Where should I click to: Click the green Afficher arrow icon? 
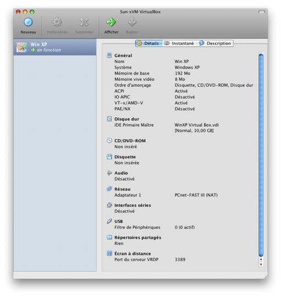(x=111, y=22)
